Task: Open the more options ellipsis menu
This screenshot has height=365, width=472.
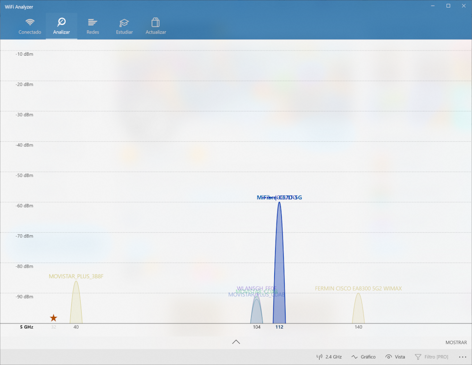Action: point(462,357)
